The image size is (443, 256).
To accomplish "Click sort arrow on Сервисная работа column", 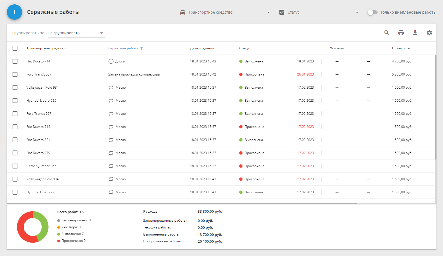I will tap(142, 48).
